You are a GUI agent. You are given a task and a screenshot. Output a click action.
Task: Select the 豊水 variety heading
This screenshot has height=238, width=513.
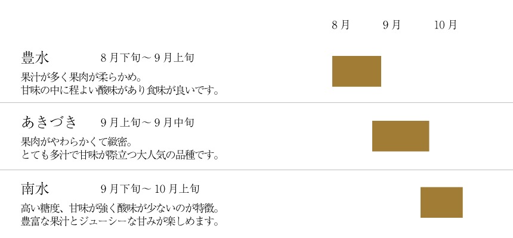(x=35, y=58)
